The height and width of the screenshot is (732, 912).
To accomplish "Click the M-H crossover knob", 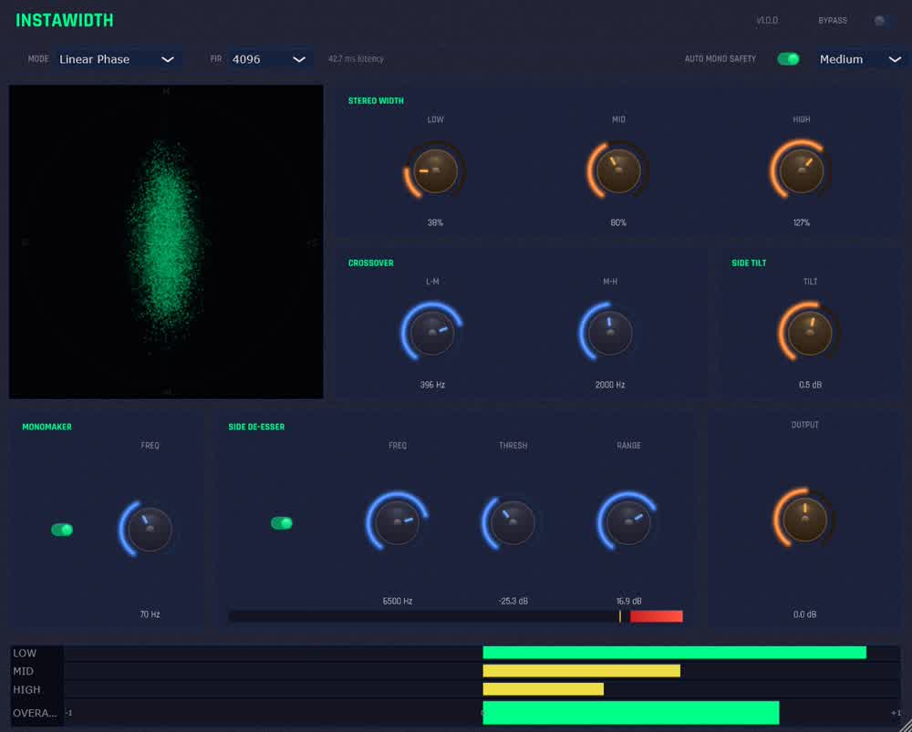I will [609, 333].
